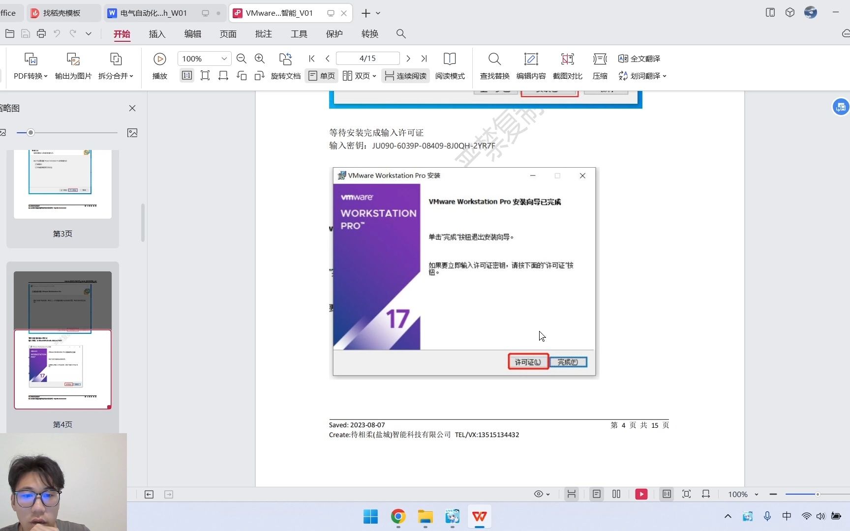Set actual size 1:1 view

tap(187, 76)
